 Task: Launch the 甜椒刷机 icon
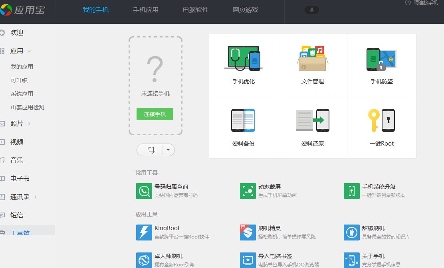click(x=352, y=233)
